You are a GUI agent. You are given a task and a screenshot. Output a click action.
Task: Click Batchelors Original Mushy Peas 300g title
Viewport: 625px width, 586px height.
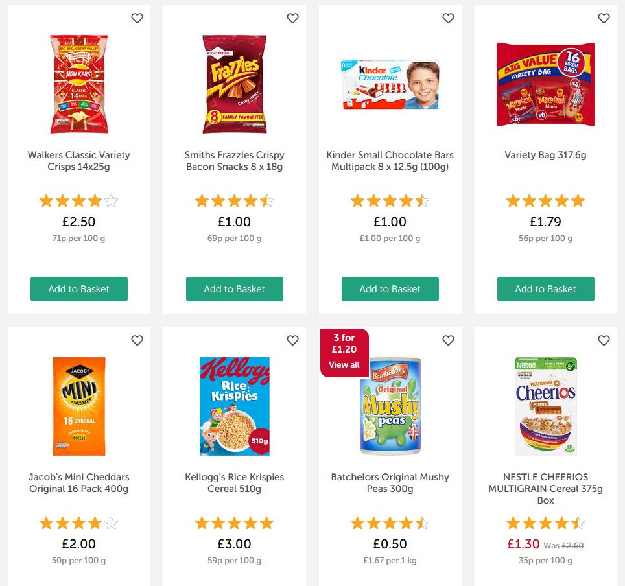390,483
